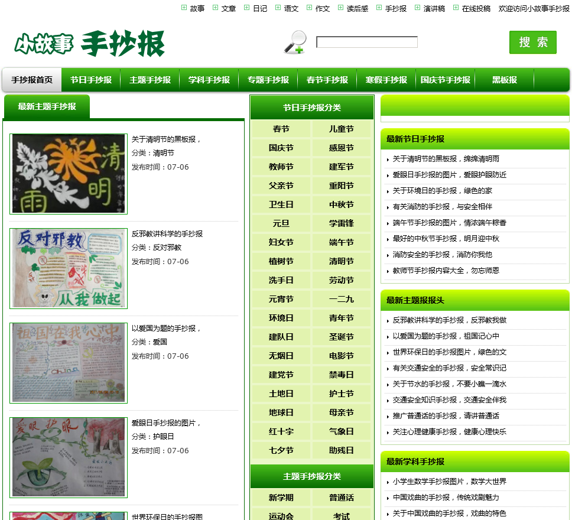Select 重阳节 category
The height and width of the screenshot is (520, 572).
click(x=341, y=186)
